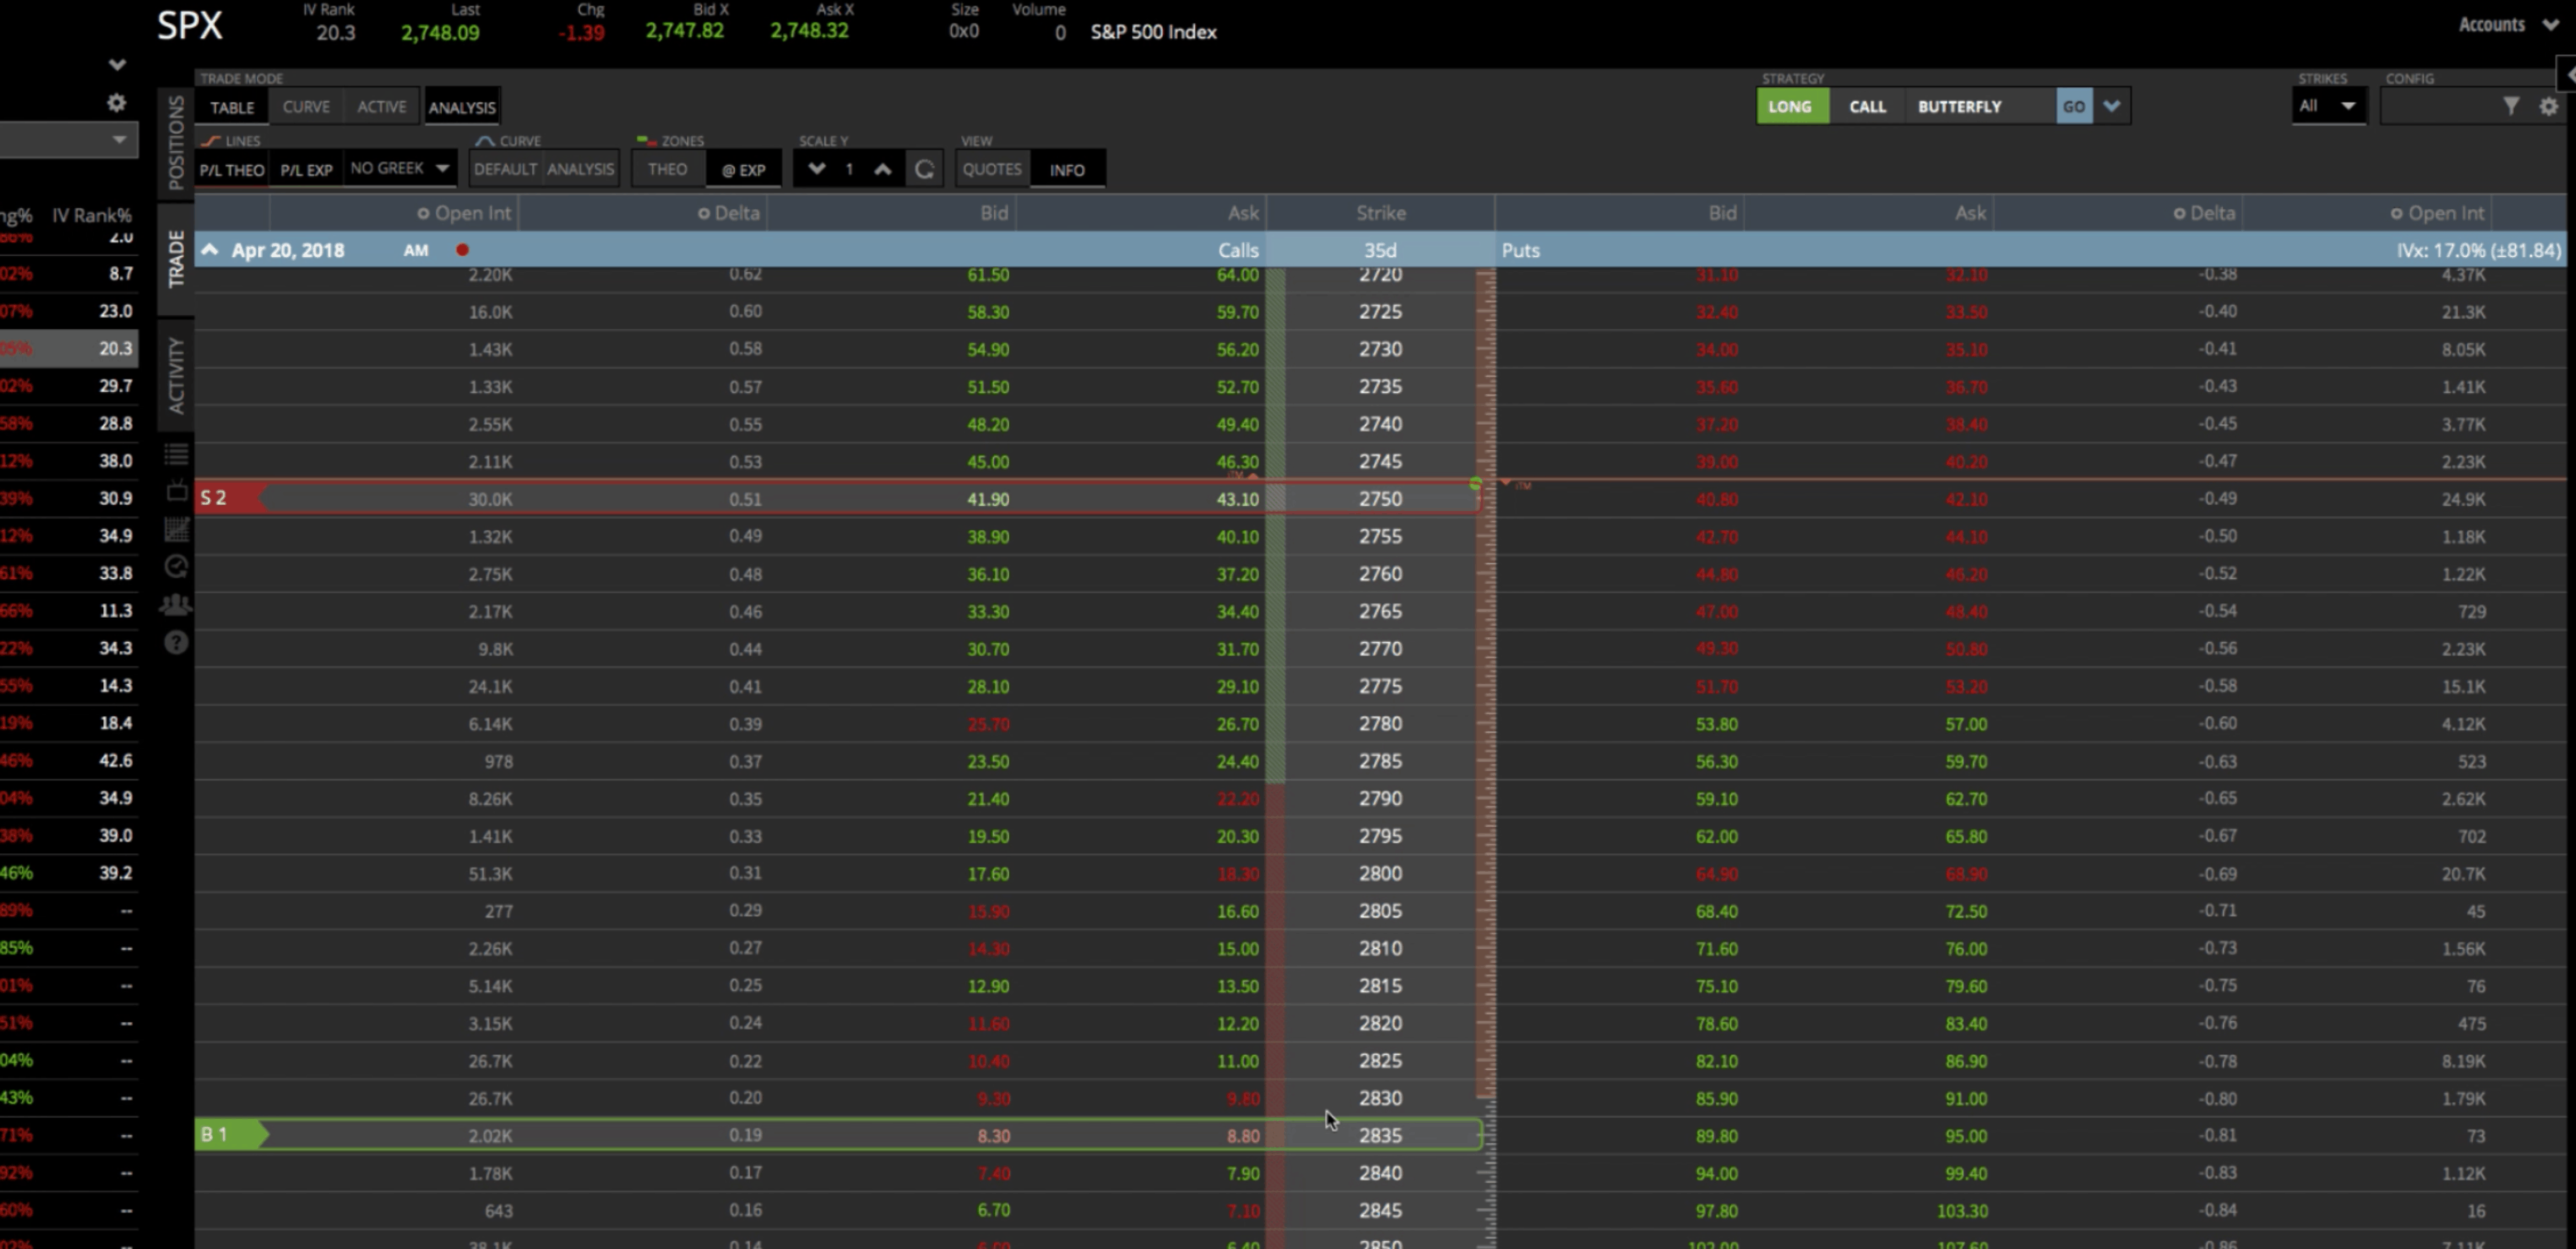The width and height of the screenshot is (2576, 1249).
Task: Click the puts Open Int column circle icon
Action: [x=2396, y=213]
